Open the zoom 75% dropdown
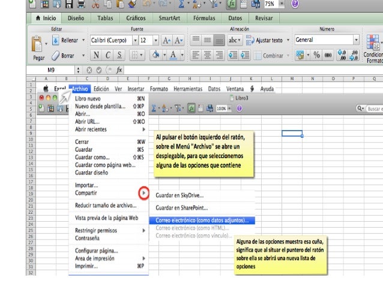The height and width of the screenshot is (287, 383). 282,4
